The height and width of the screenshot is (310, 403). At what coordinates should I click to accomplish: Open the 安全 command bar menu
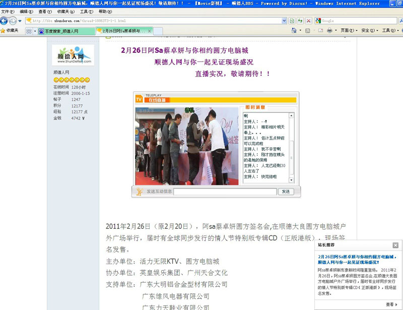[370, 31]
